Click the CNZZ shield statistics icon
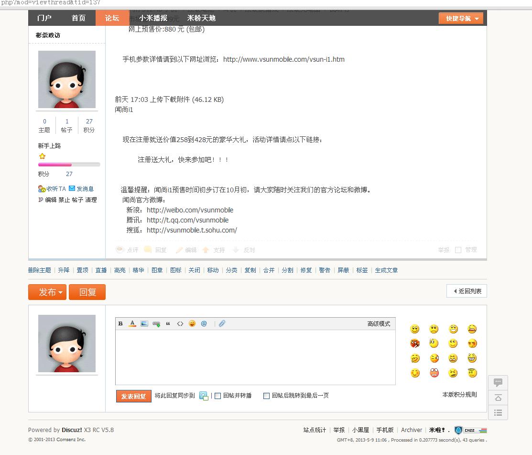This screenshot has width=532, height=455. pos(458,430)
